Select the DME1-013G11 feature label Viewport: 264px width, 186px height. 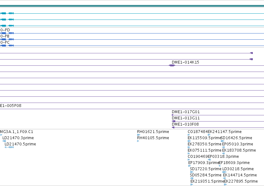[x=186, y=118]
